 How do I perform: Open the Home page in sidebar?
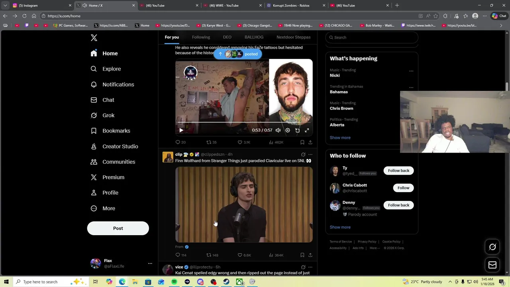(x=104, y=53)
